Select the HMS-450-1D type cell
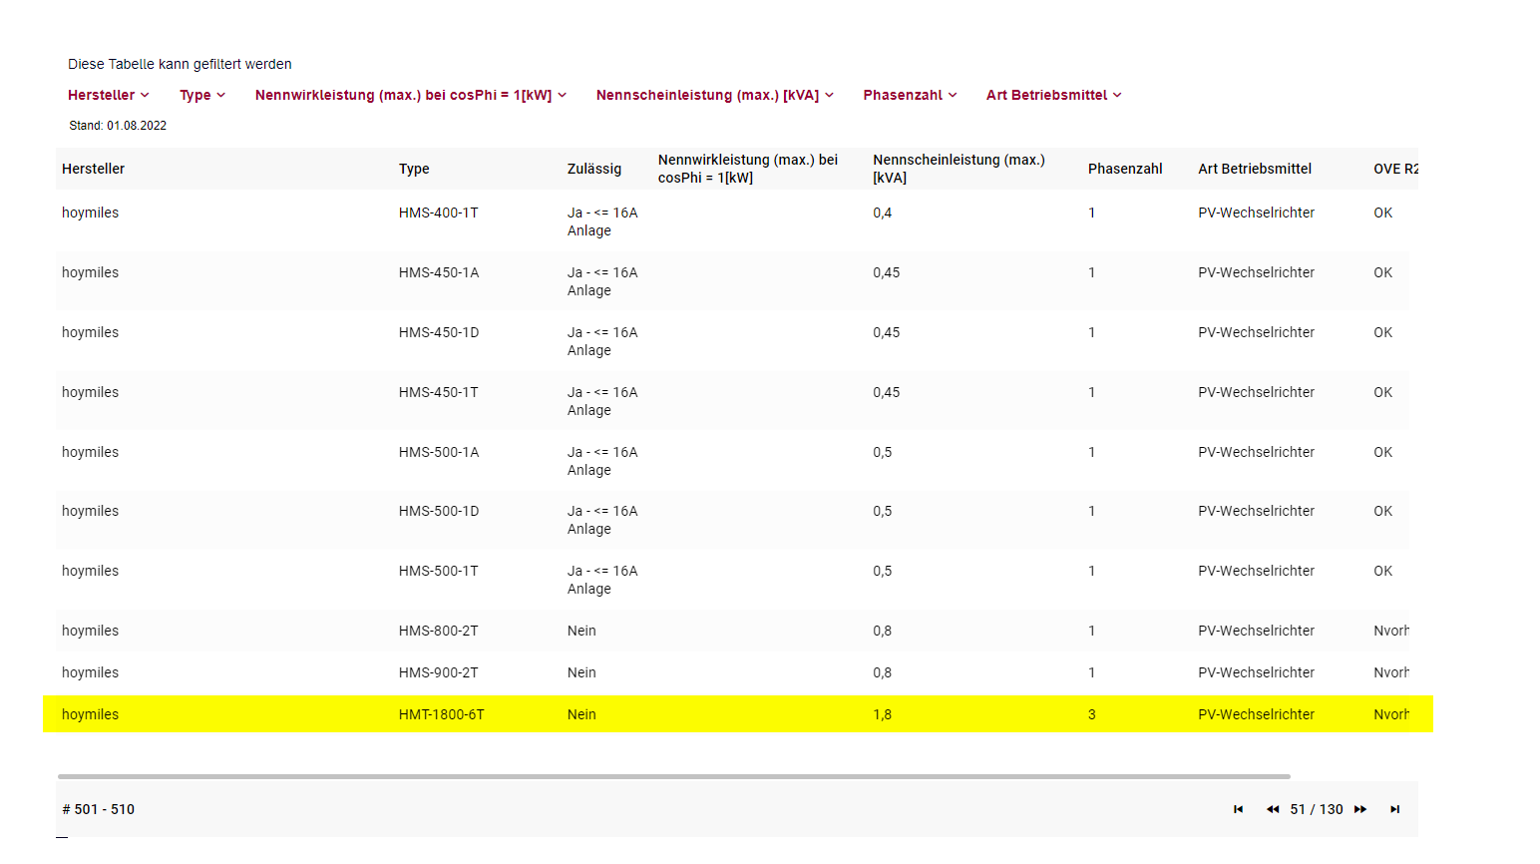This screenshot has width=1540, height=864. [439, 332]
